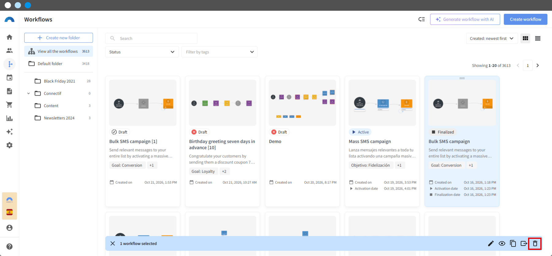The width and height of the screenshot is (552, 256).
Task: Open the Created: newest first sort dropdown
Action: tap(492, 38)
